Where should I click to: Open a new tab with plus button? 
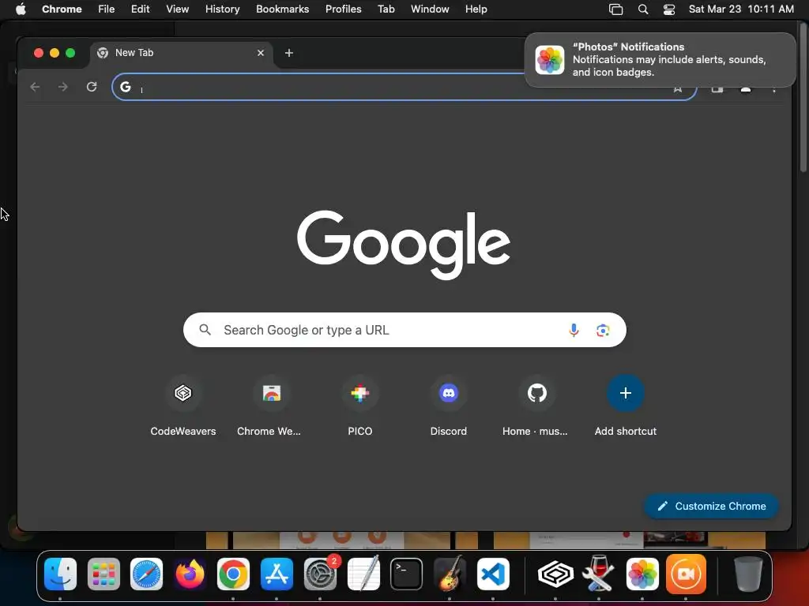click(289, 53)
